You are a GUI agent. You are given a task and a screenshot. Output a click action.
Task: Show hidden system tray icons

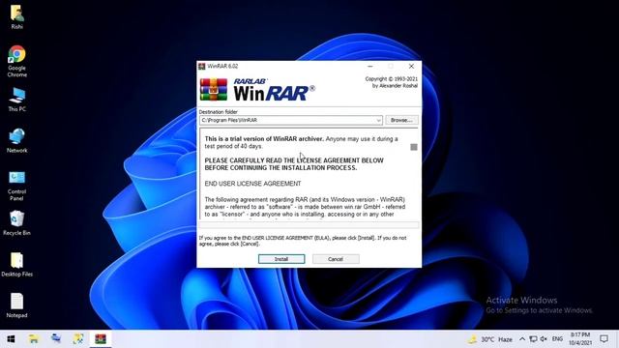(522, 339)
